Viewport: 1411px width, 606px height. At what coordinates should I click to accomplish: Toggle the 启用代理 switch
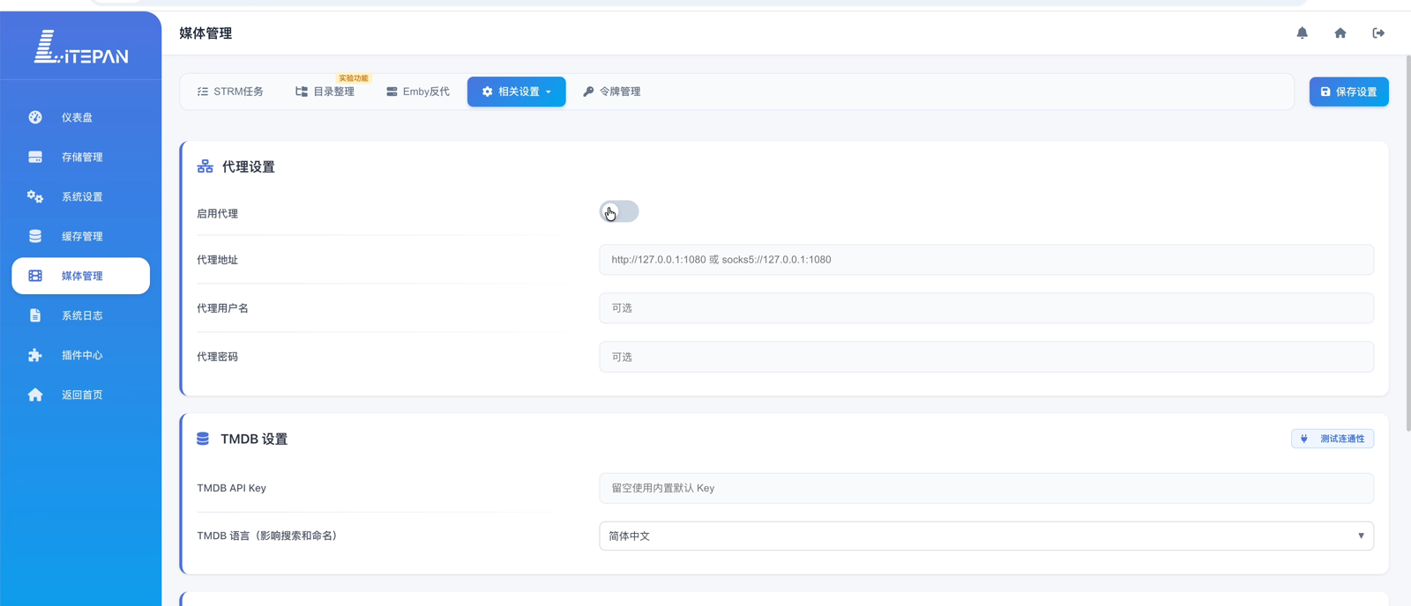[619, 212]
